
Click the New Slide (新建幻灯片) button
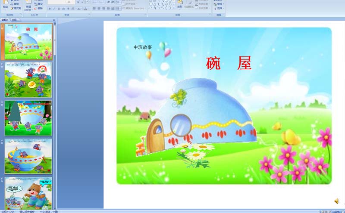pyautogui.click(x=28, y=6)
